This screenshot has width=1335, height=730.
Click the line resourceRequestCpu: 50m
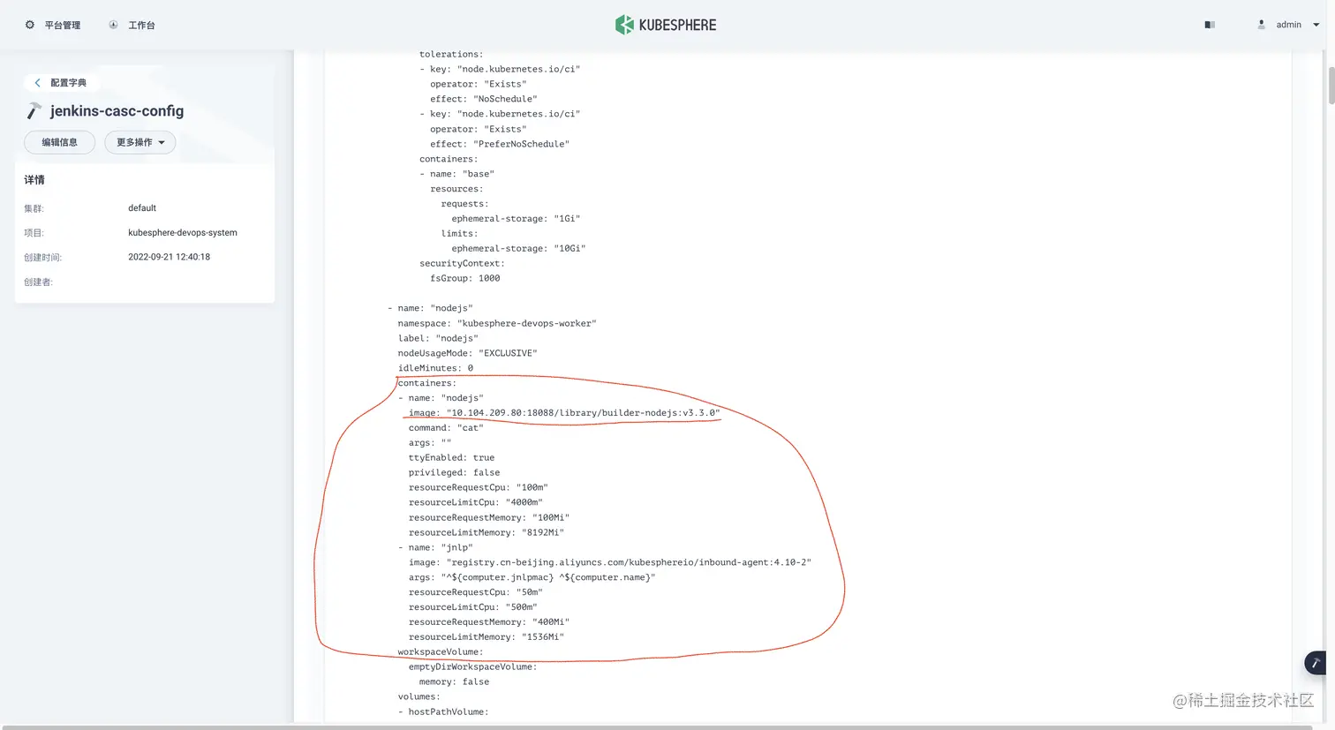[x=475, y=591]
